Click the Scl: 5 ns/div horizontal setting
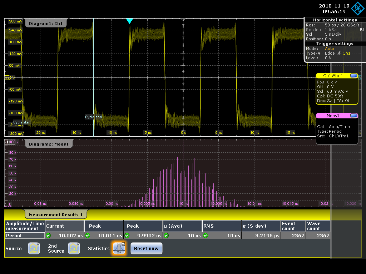 (323, 34)
